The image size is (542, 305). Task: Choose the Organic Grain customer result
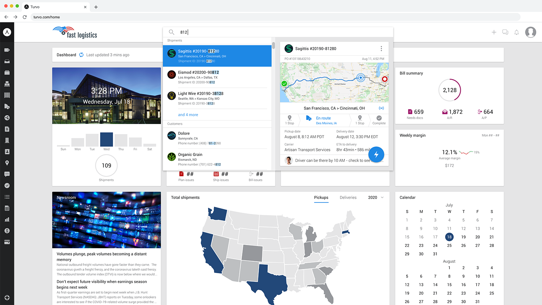217,159
